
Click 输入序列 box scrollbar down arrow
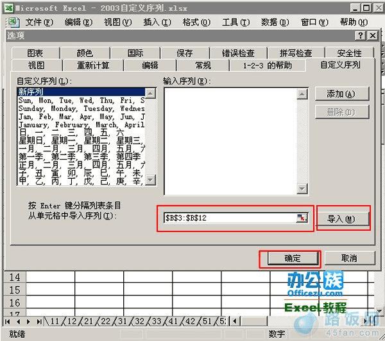coord(302,188)
